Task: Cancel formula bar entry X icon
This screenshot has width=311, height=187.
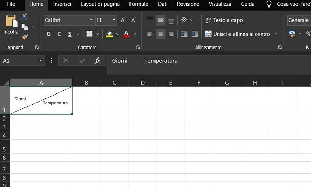Action: [x=66, y=61]
